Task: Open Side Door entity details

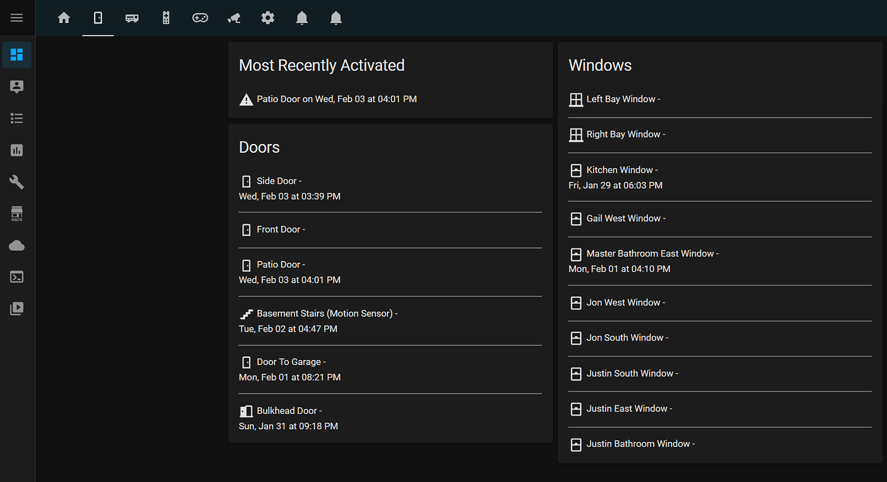Action: (x=278, y=181)
